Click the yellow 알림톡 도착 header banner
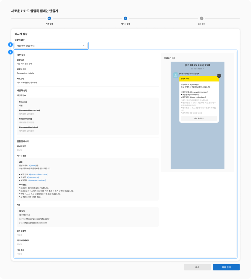 199,79
